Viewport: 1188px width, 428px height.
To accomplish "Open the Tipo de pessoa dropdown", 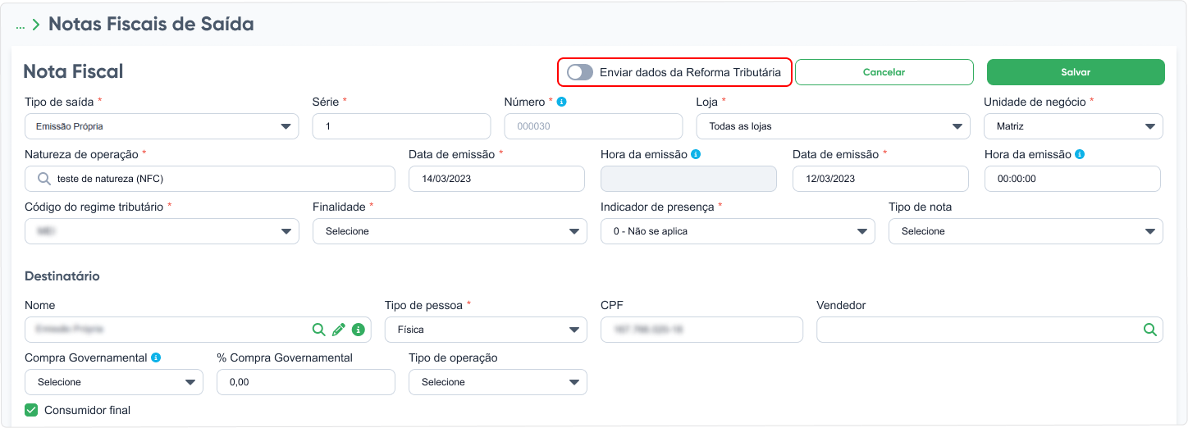I will click(486, 330).
